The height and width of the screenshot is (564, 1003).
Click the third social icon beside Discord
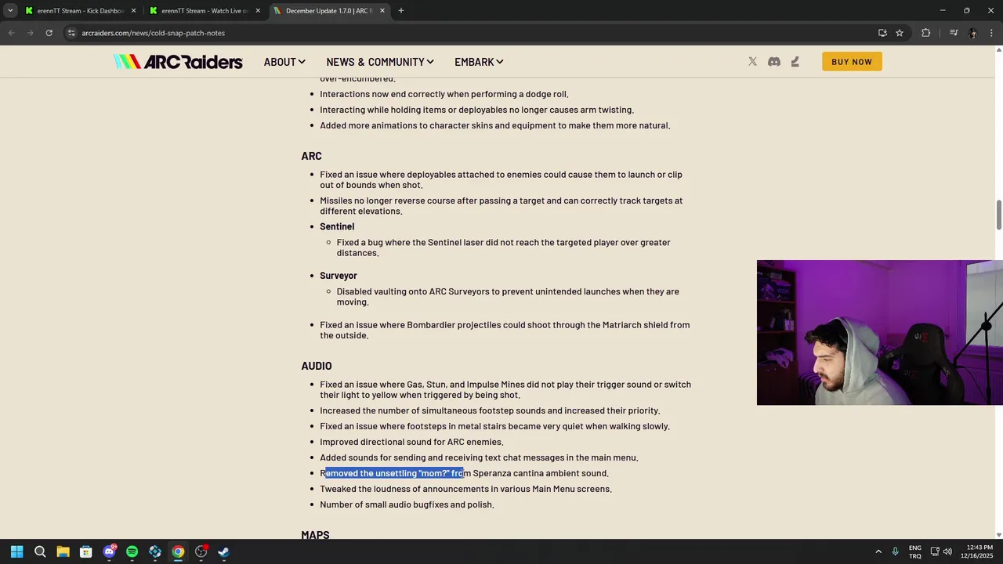click(795, 62)
